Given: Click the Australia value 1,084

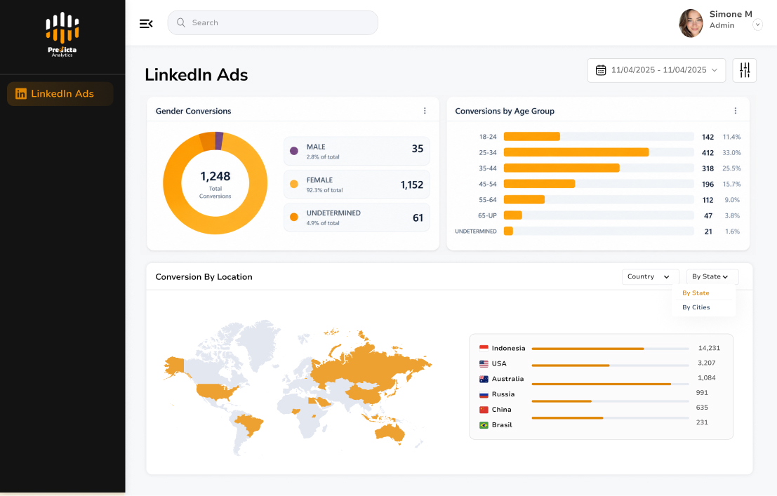Looking at the screenshot, I should click(707, 378).
